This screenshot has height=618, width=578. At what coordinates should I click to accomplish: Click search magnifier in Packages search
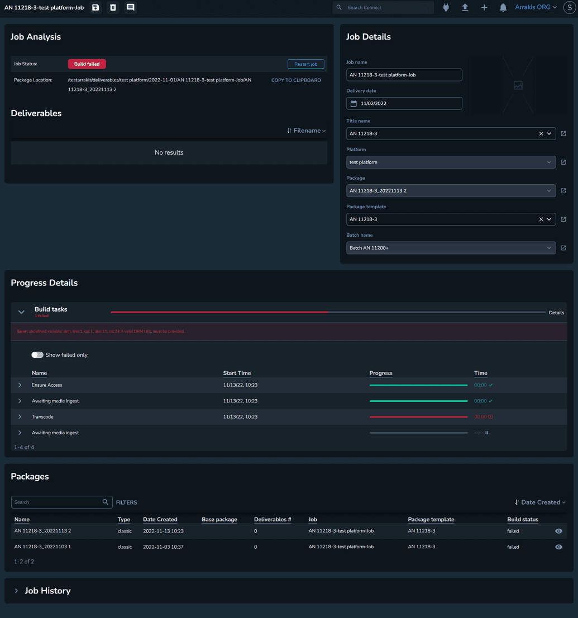[106, 502]
